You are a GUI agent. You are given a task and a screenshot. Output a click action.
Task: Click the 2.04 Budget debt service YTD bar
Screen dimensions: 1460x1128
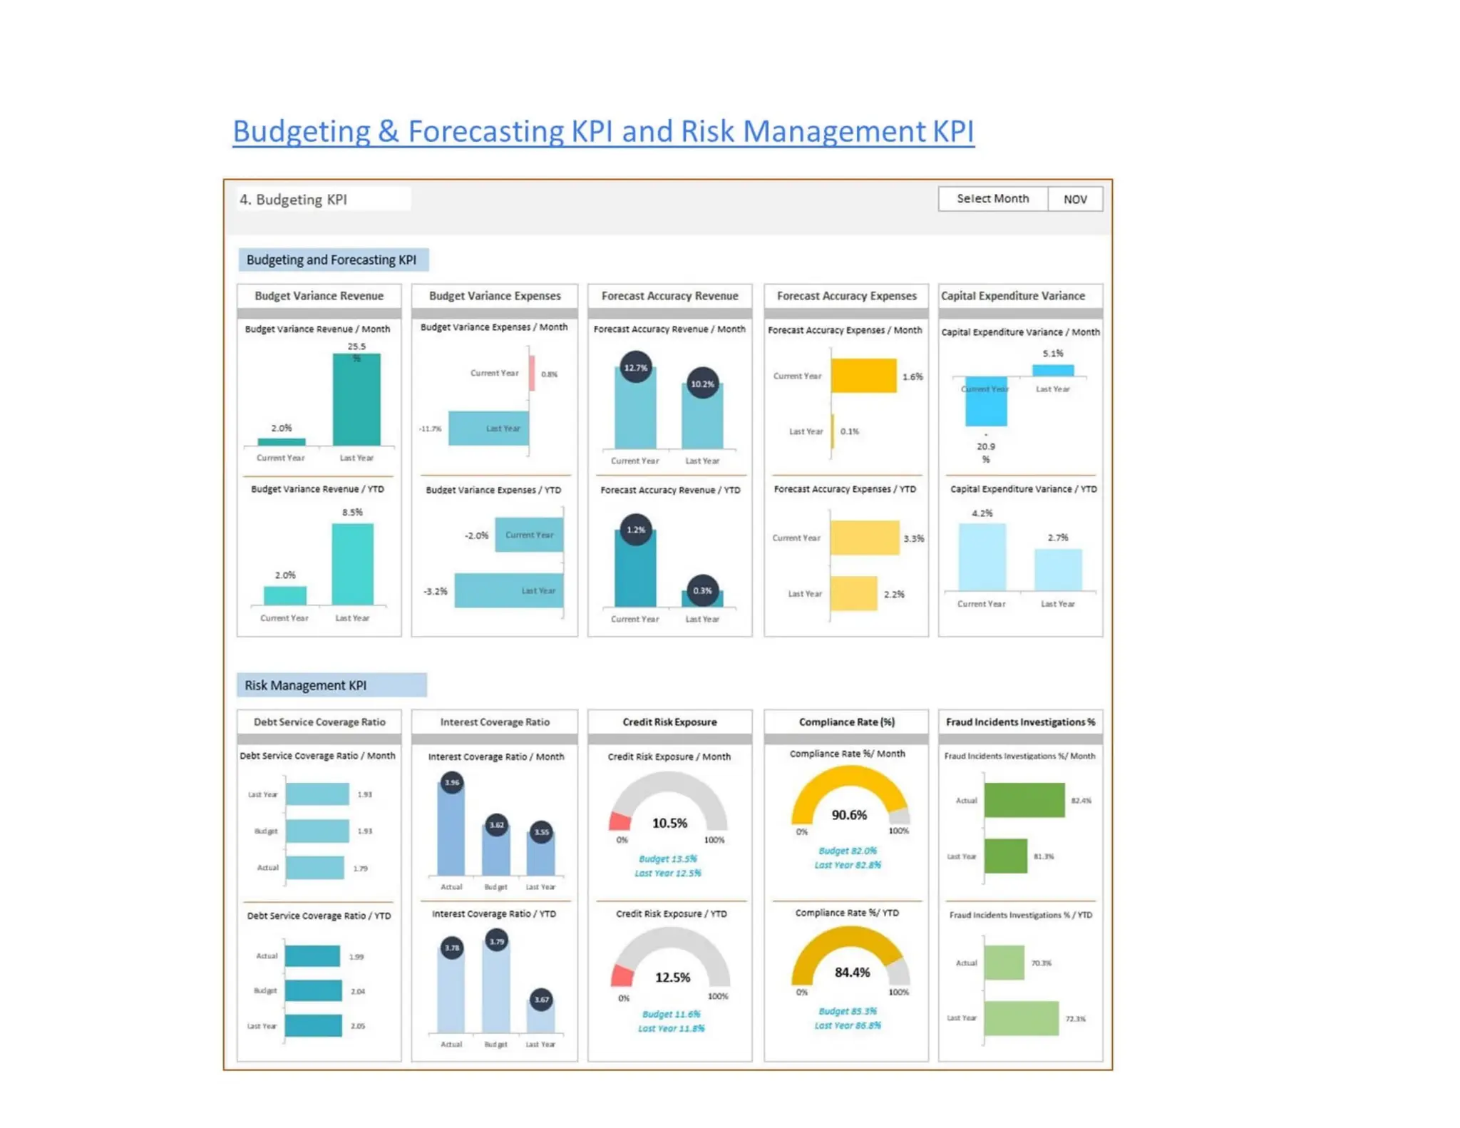pyautogui.click(x=314, y=990)
